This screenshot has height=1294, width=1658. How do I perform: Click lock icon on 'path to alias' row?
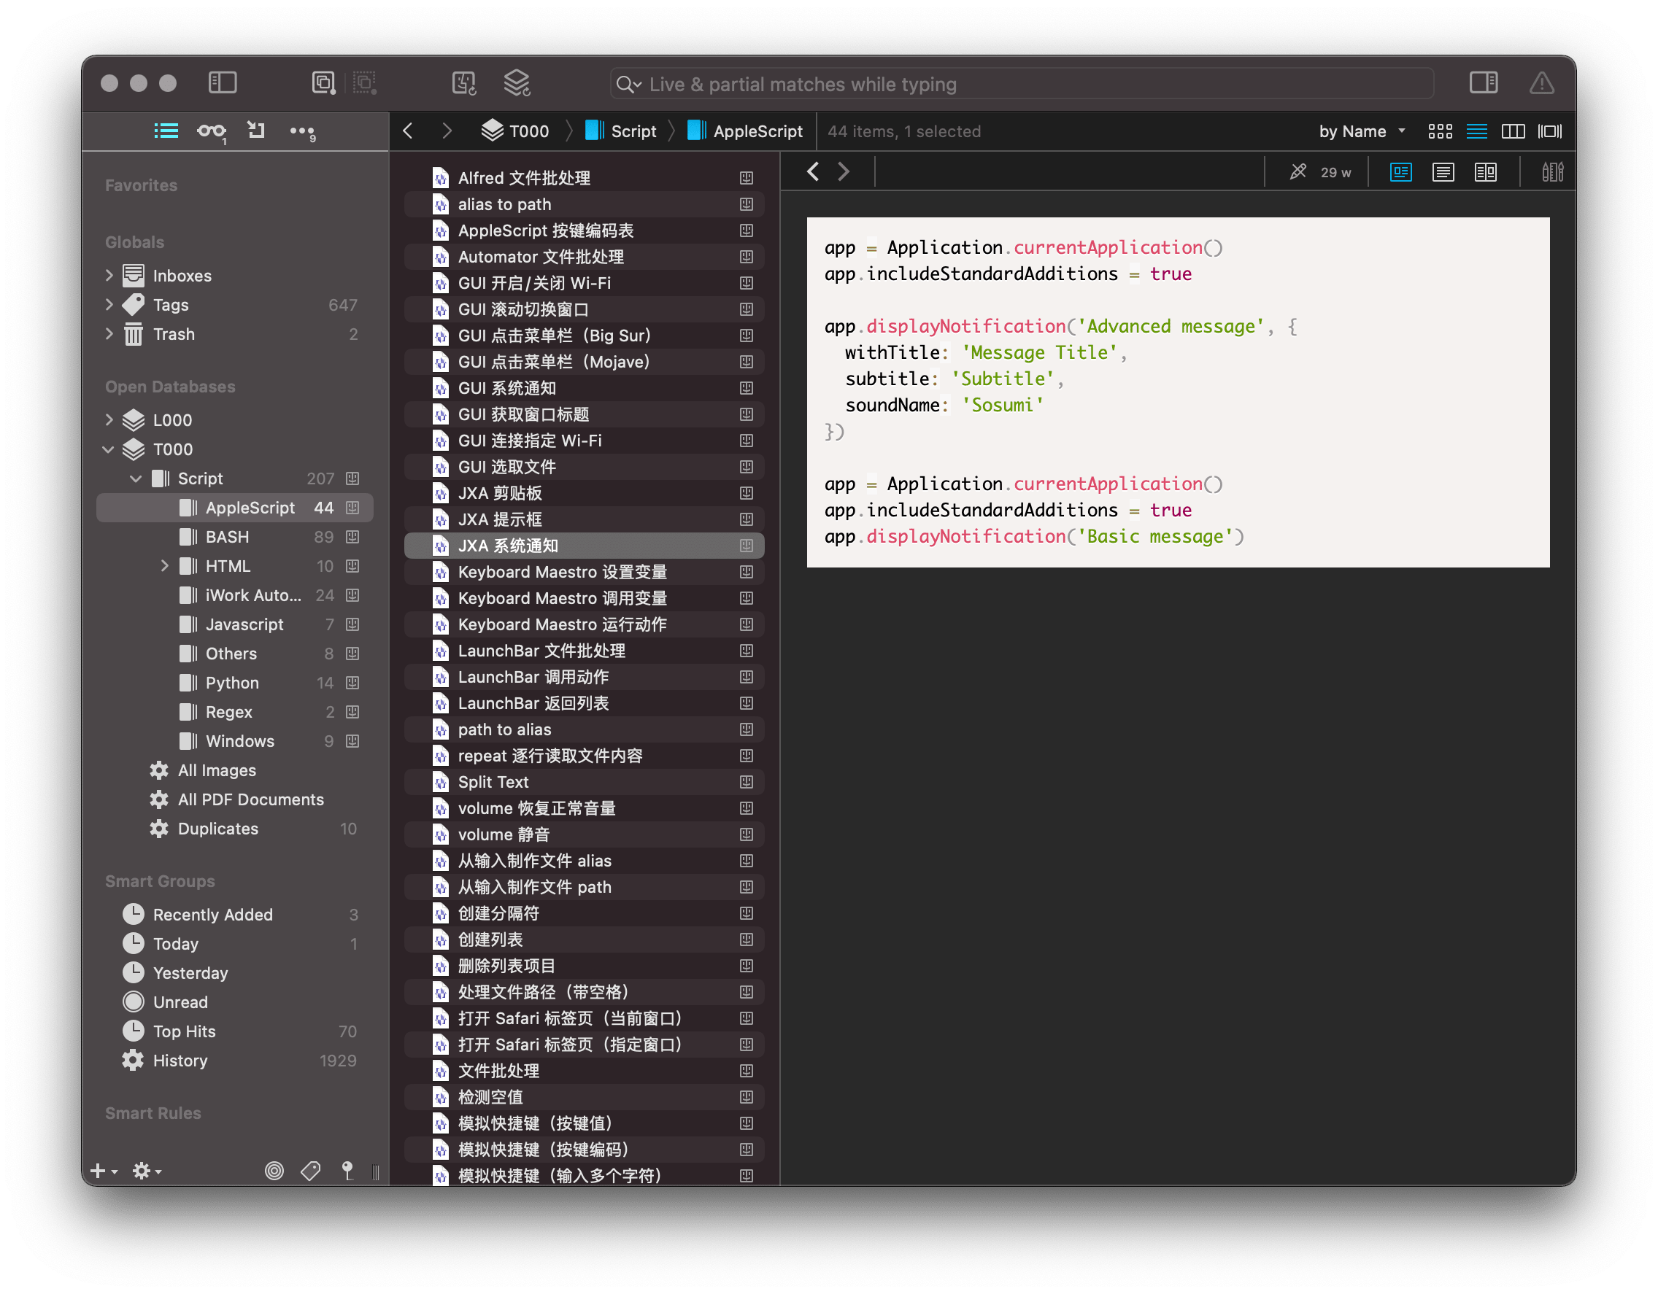coord(747,729)
